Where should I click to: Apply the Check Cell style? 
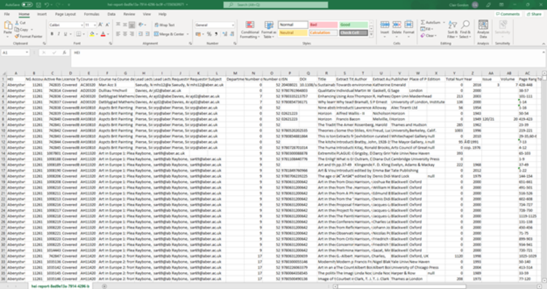point(354,33)
